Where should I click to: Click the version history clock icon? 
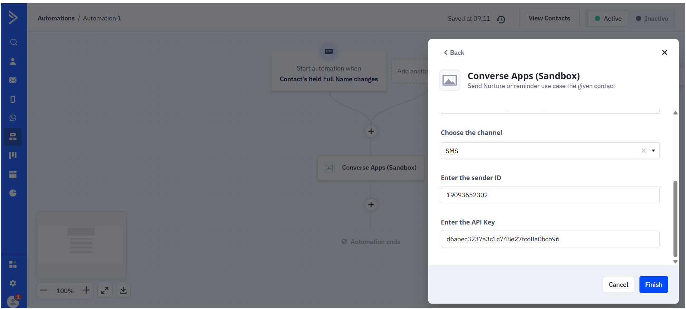(501, 19)
